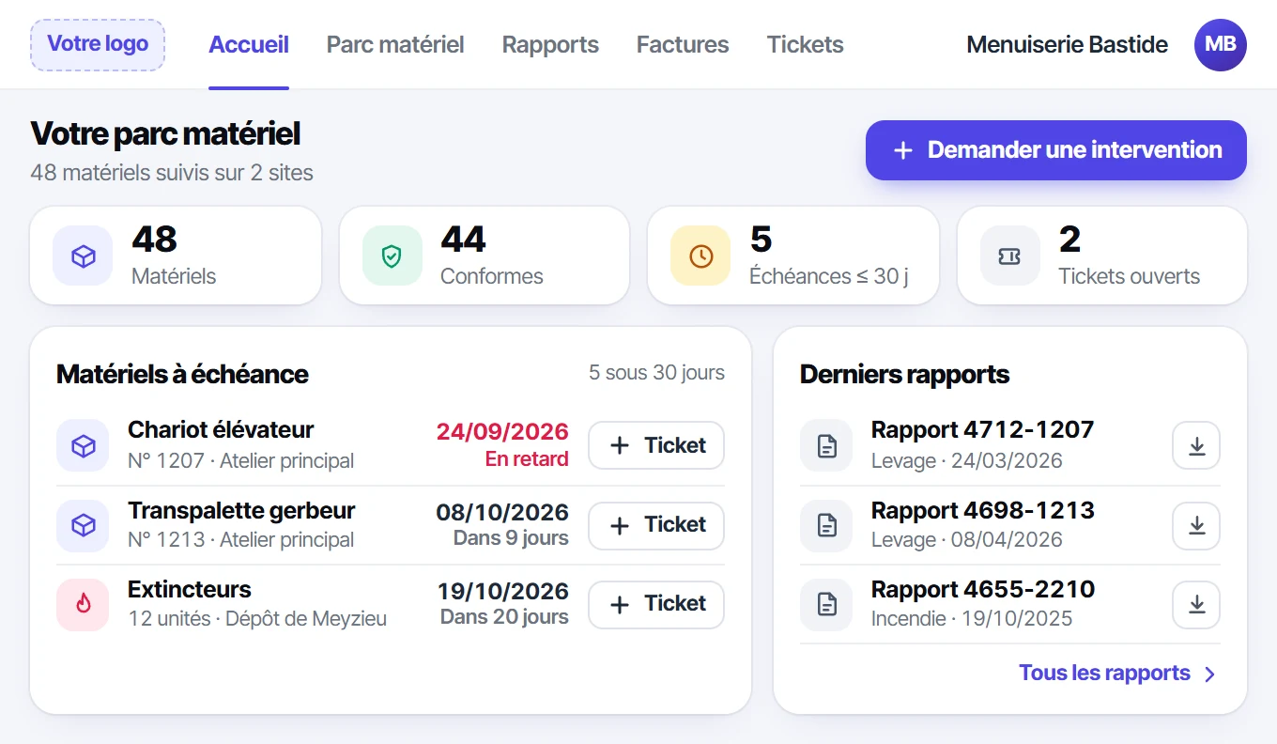This screenshot has width=1277, height=744.
Task: Go to the Accueil tab
Action: click(249, 44)
